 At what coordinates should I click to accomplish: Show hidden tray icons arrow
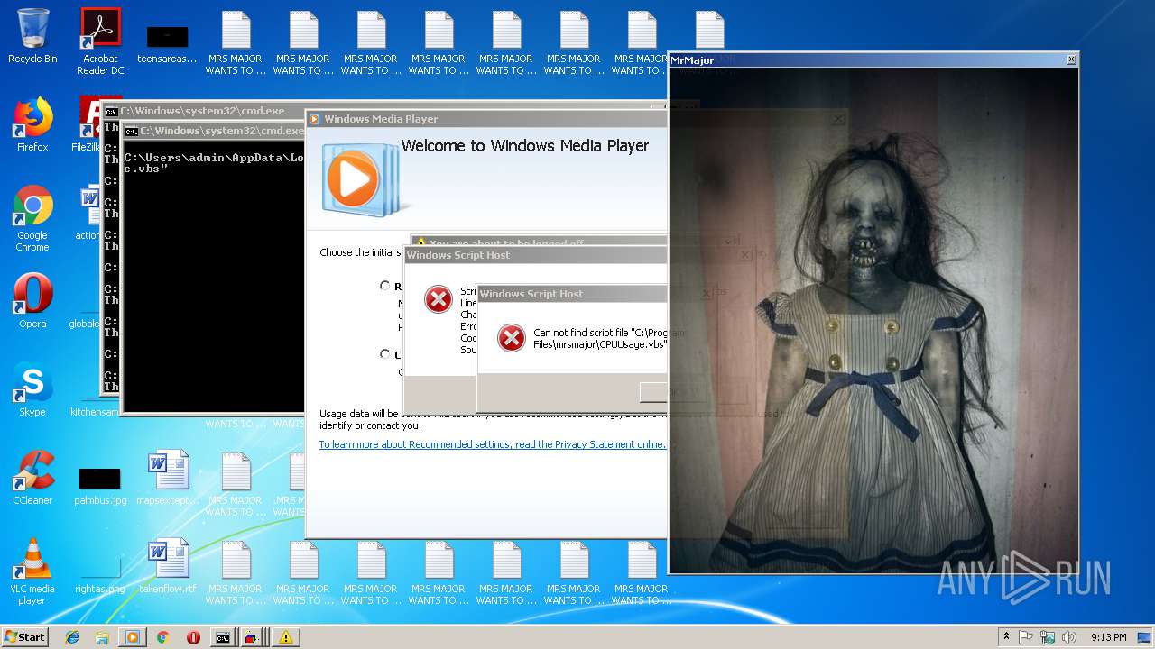click(x=1006, y=637)
